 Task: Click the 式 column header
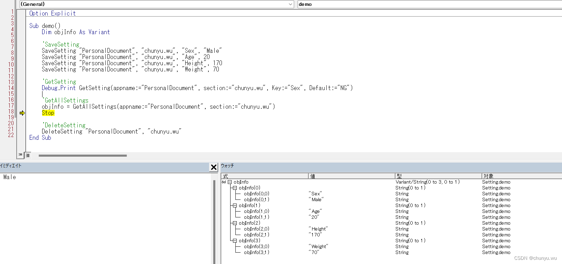point(265,176)
